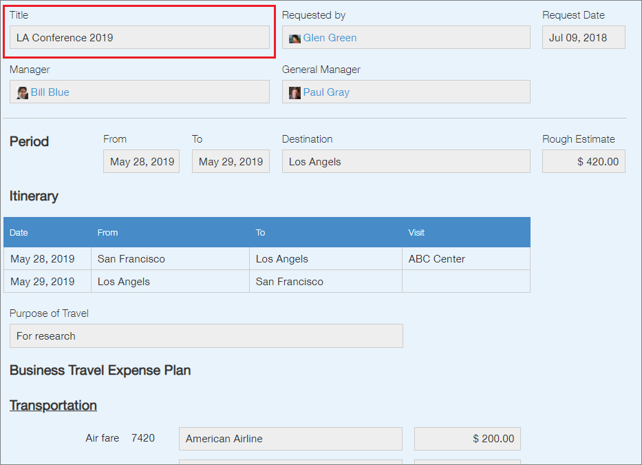The width and height of the screenshot is (642, 465).
Task: Select the Destination field Los Angels
Action: [405, 162]
